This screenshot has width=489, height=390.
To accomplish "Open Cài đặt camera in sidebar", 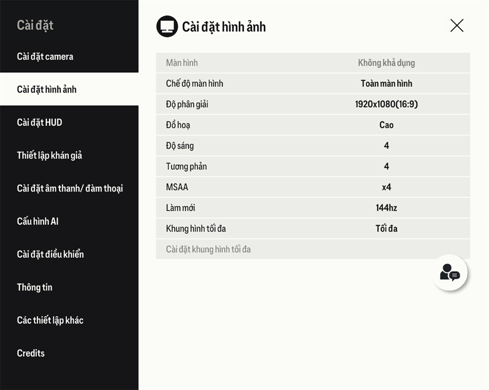I will click(45, 57).
